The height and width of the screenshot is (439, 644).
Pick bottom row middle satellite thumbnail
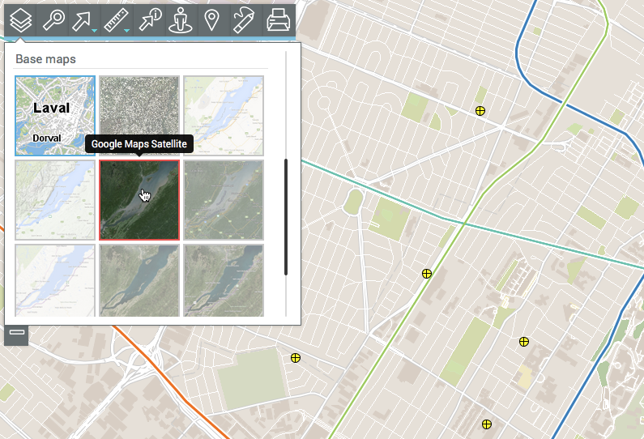coord(139,280)
